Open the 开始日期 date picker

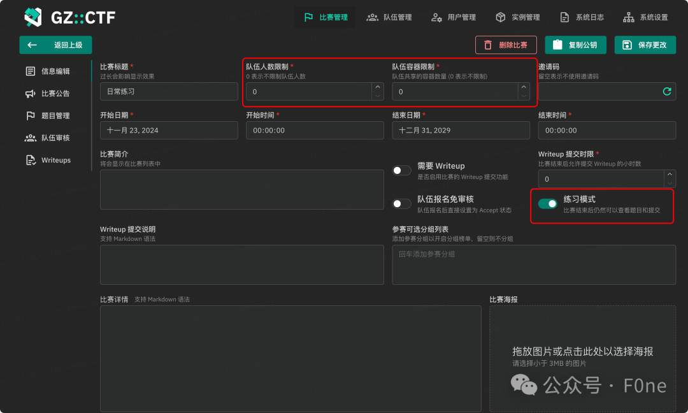(x=169, y=130)
